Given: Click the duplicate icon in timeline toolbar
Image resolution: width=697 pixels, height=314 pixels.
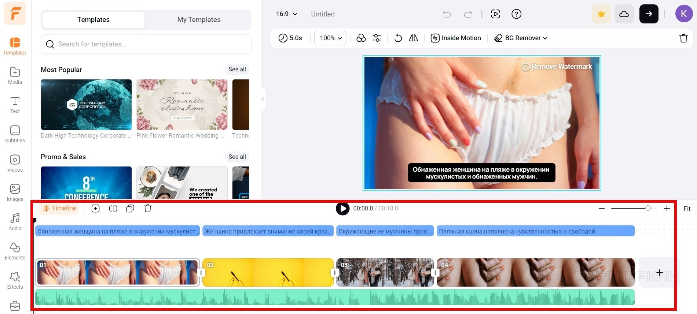Looking at the screenshot, I should tap(130, 209).
